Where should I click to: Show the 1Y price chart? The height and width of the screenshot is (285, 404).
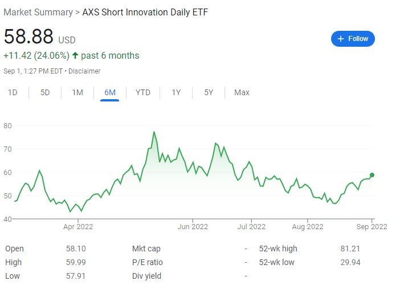coord(176,92)
